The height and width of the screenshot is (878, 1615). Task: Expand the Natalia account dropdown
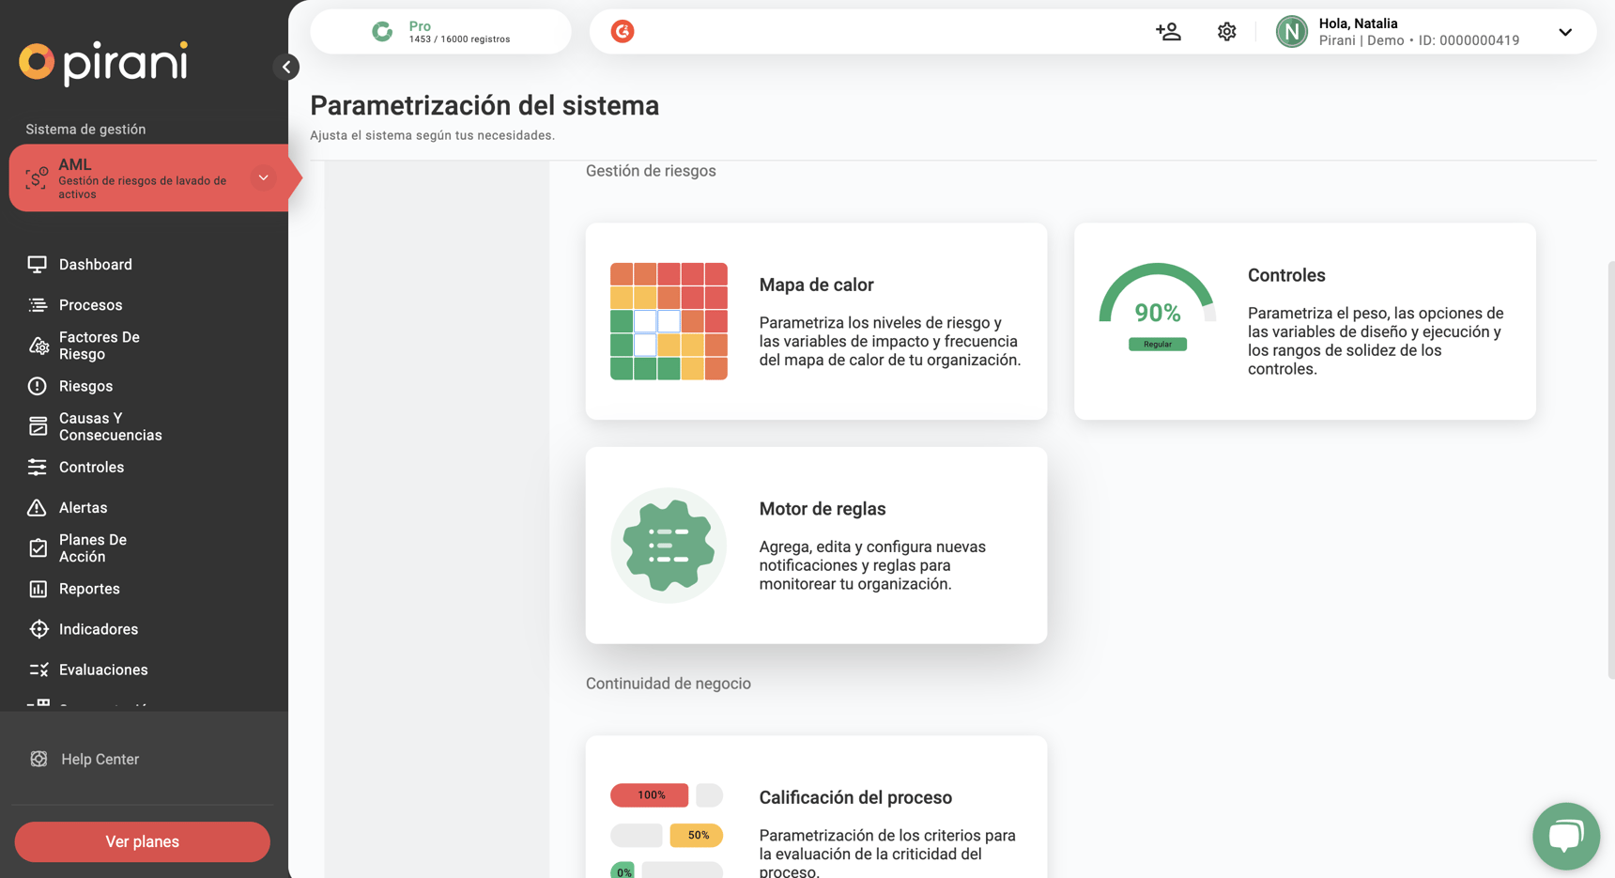[x=1564, y=31]
